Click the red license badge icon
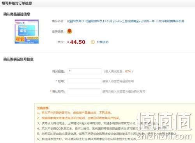195x143 pixels. [x=69, y=31]
